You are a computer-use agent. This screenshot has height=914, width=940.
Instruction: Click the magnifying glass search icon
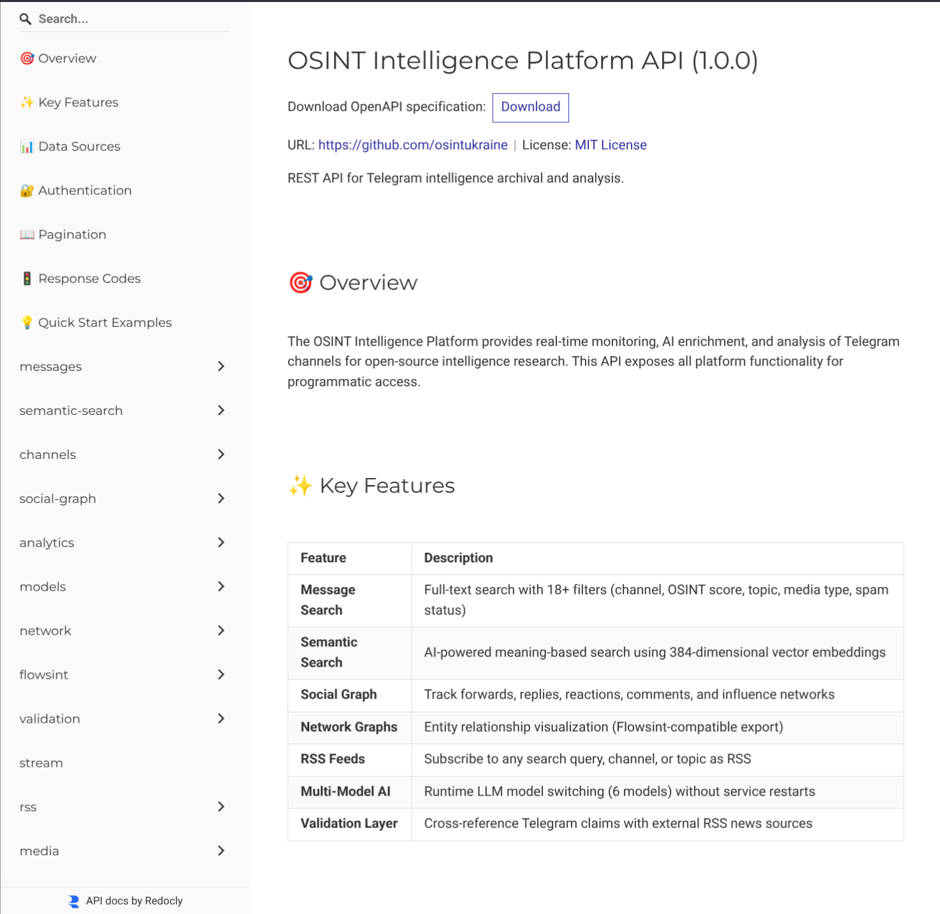click(x=25, y=19)
